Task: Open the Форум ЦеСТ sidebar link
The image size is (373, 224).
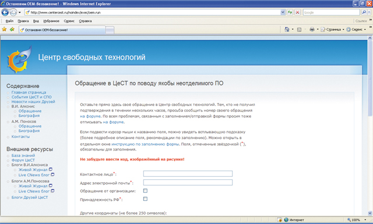Action: tap(23, 161)
